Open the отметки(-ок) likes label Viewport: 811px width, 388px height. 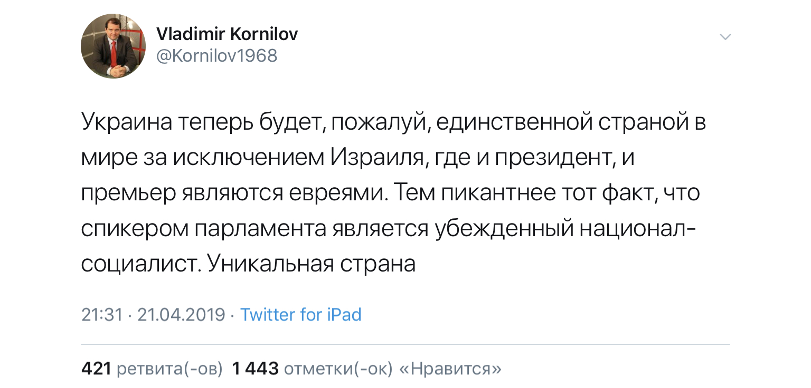tap(338, 369)
